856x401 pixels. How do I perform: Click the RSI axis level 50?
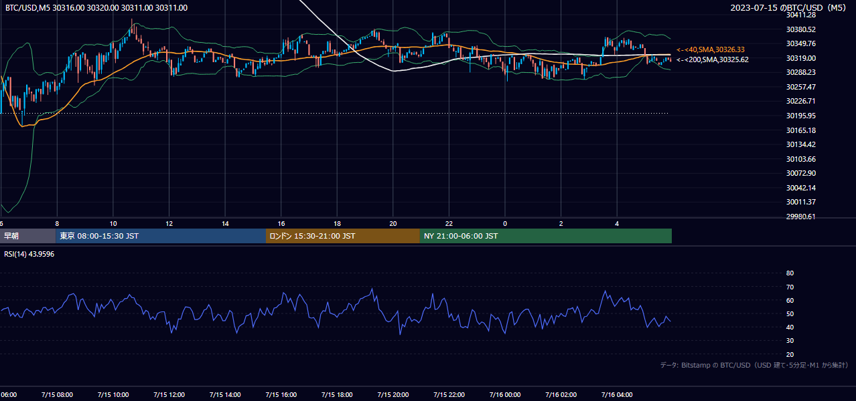tap(790, 313)
